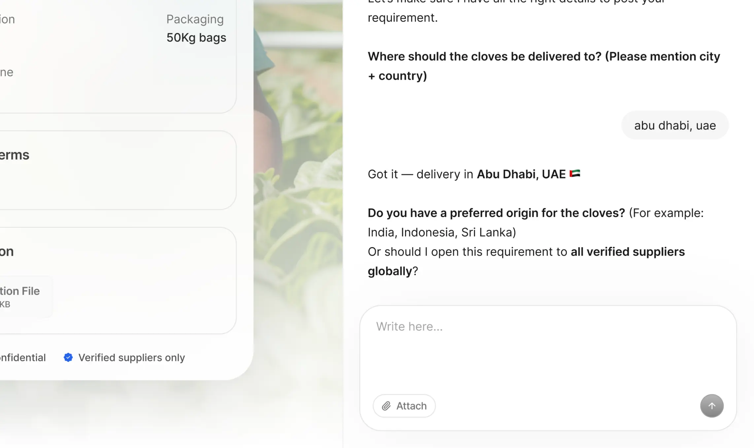Click the 'India, Indonesia, Sri Lanka' example text
The height and width of the screenshot is (448, 754).
point(442,232)
